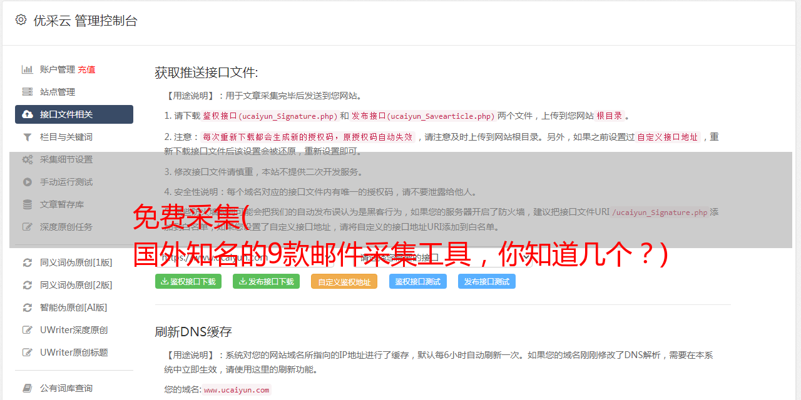801x400 pixels.
Task: Click the book icon for 公有词库查询
Action: pos(28,388)
